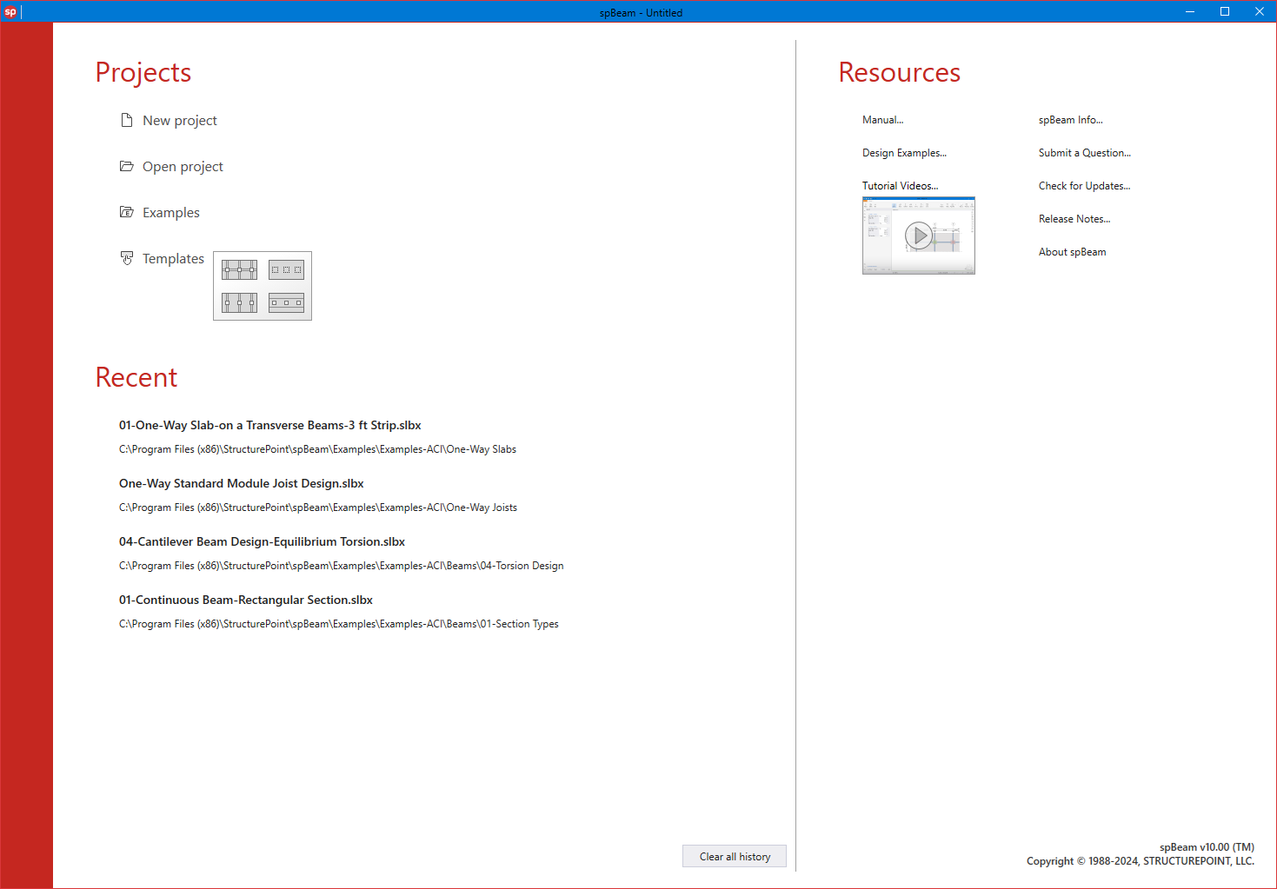Choose Open project to browse files
Screen dimensions: 1277x889
[x=171, y=166]
